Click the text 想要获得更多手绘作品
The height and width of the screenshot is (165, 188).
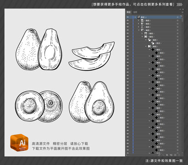(111, 5)
